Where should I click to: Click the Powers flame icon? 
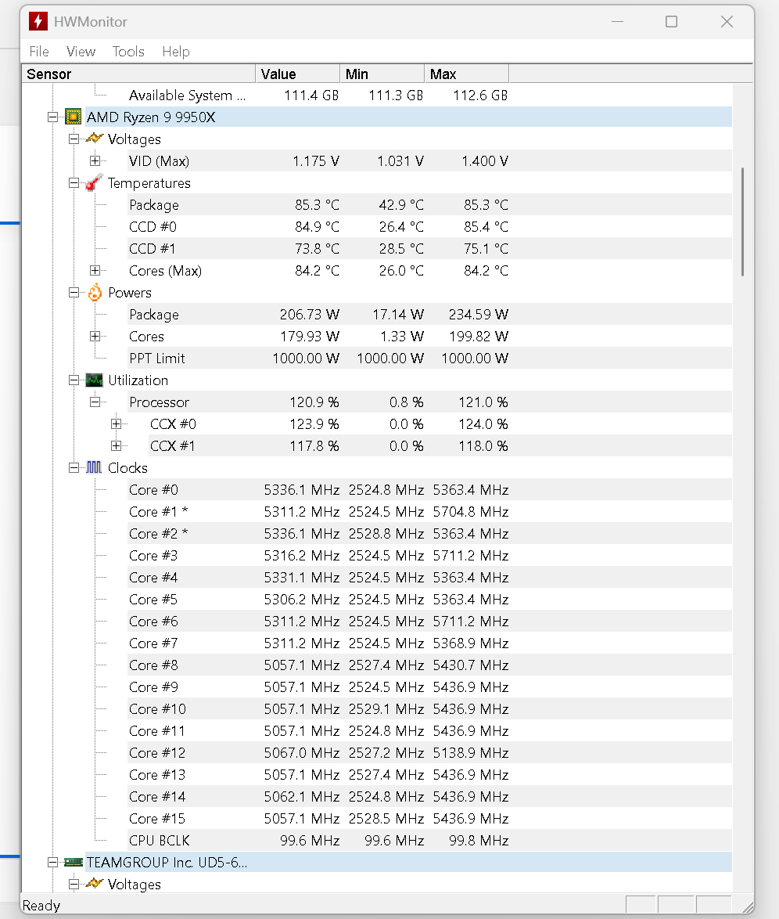pyautogui.click(x=95, y=293)
